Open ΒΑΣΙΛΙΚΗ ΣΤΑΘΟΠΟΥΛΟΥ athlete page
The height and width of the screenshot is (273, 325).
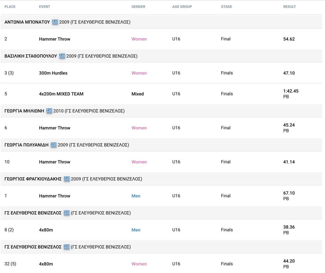tap(31, 56)
